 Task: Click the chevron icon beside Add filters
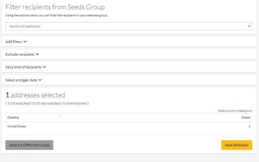[25, 42]
